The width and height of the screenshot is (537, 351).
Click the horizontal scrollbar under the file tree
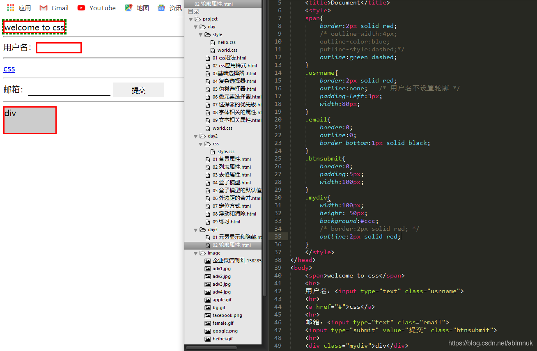click(x=211, y=347)
